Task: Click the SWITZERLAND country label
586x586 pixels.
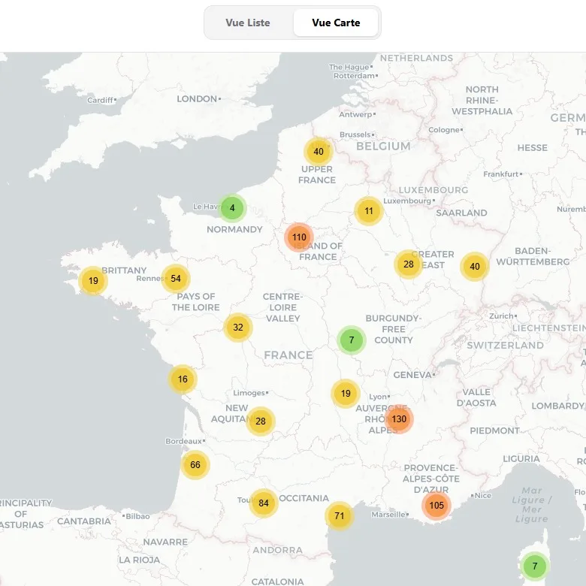Action: [x=506, y=346]
